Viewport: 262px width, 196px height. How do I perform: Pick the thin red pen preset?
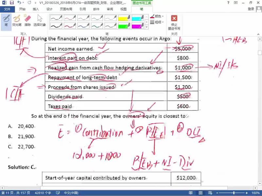(x=70, y=18)
